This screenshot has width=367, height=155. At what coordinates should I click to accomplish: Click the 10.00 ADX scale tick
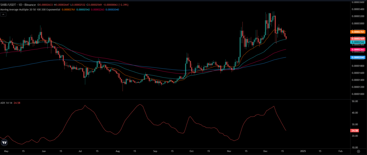[x=355, y=147]
